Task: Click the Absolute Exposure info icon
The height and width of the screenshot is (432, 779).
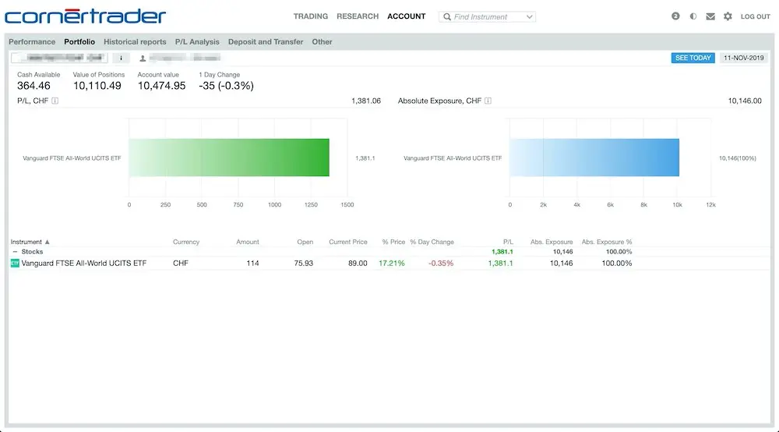Action: [488, 101]
